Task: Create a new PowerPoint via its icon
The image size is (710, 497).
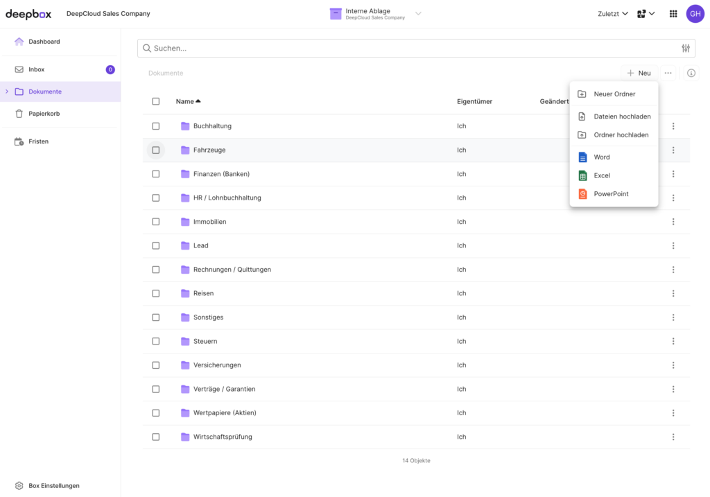Action: point(582,193)
